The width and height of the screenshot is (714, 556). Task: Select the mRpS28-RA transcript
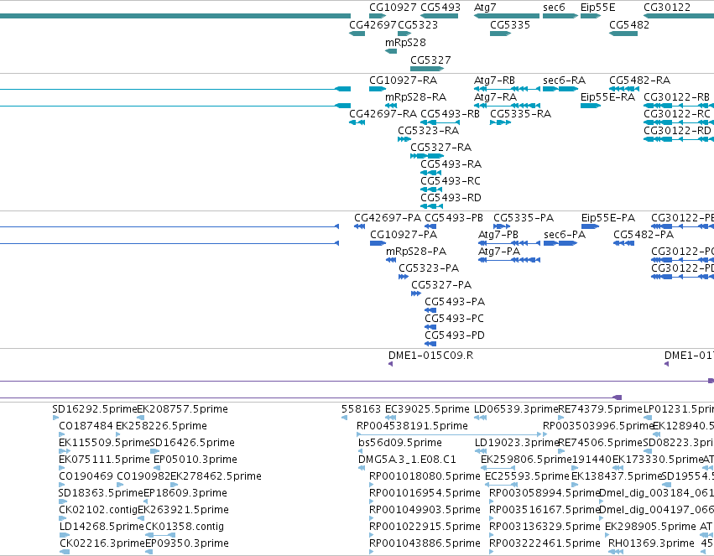point(416,97)
